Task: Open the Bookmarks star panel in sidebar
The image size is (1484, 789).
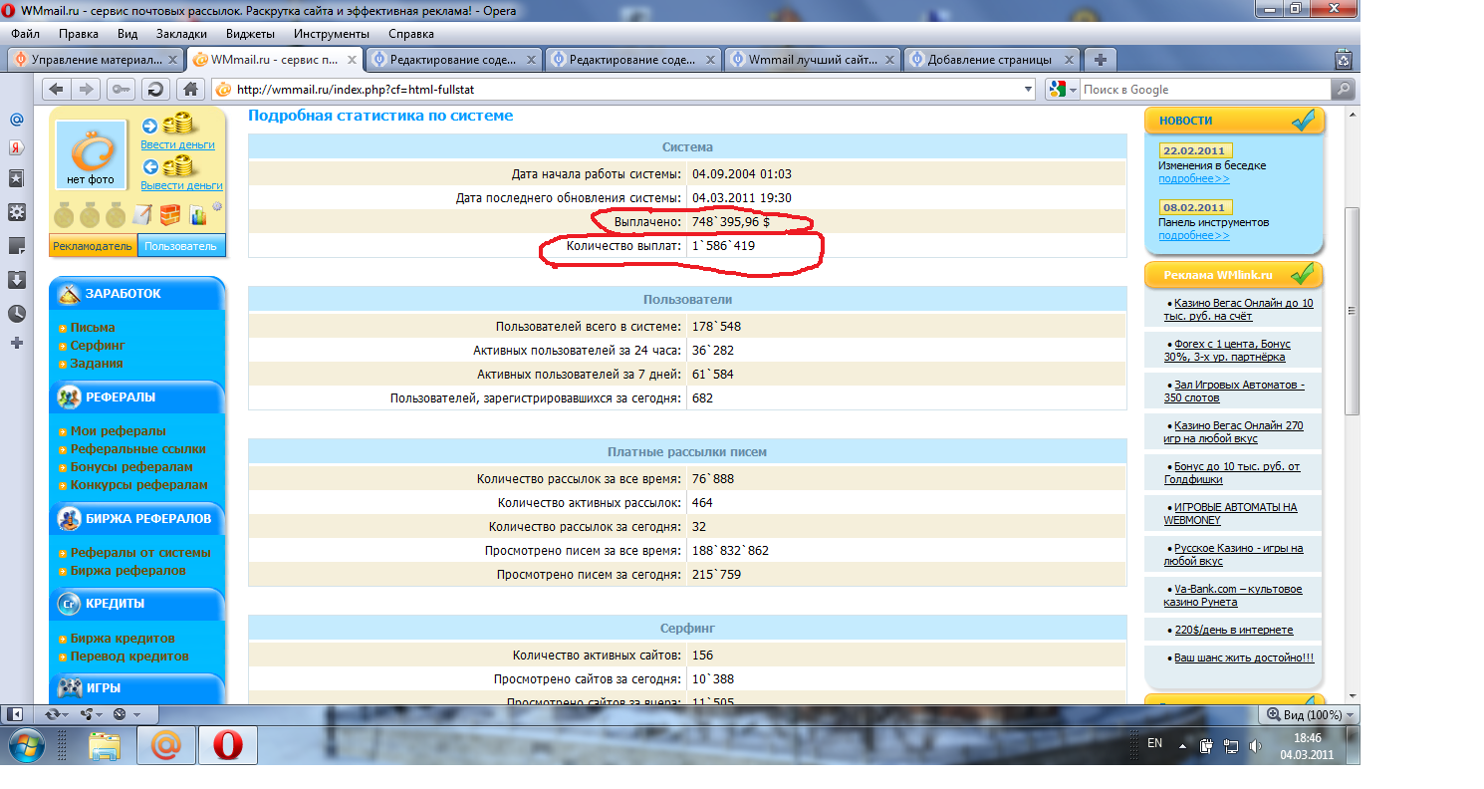Action: (16, 179)
